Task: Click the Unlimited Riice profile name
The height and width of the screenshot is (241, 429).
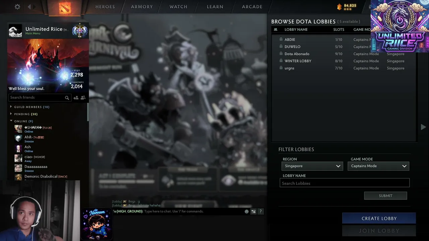Action: (44, 29)
